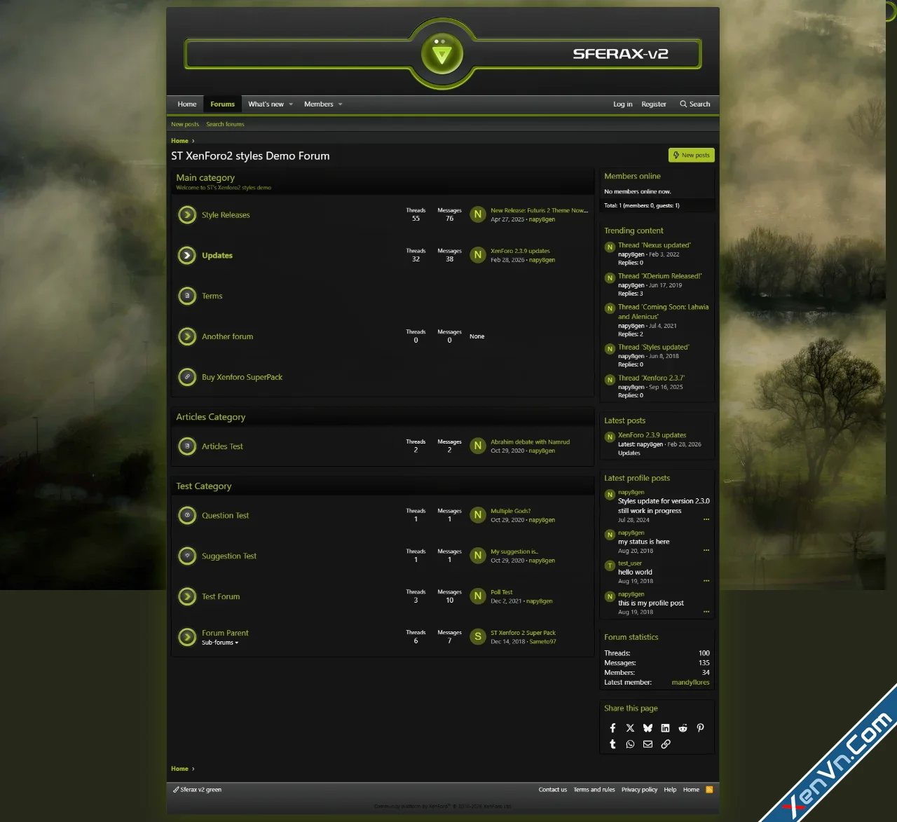
Task: Select Home in the navigation bar
Action: 186,104
